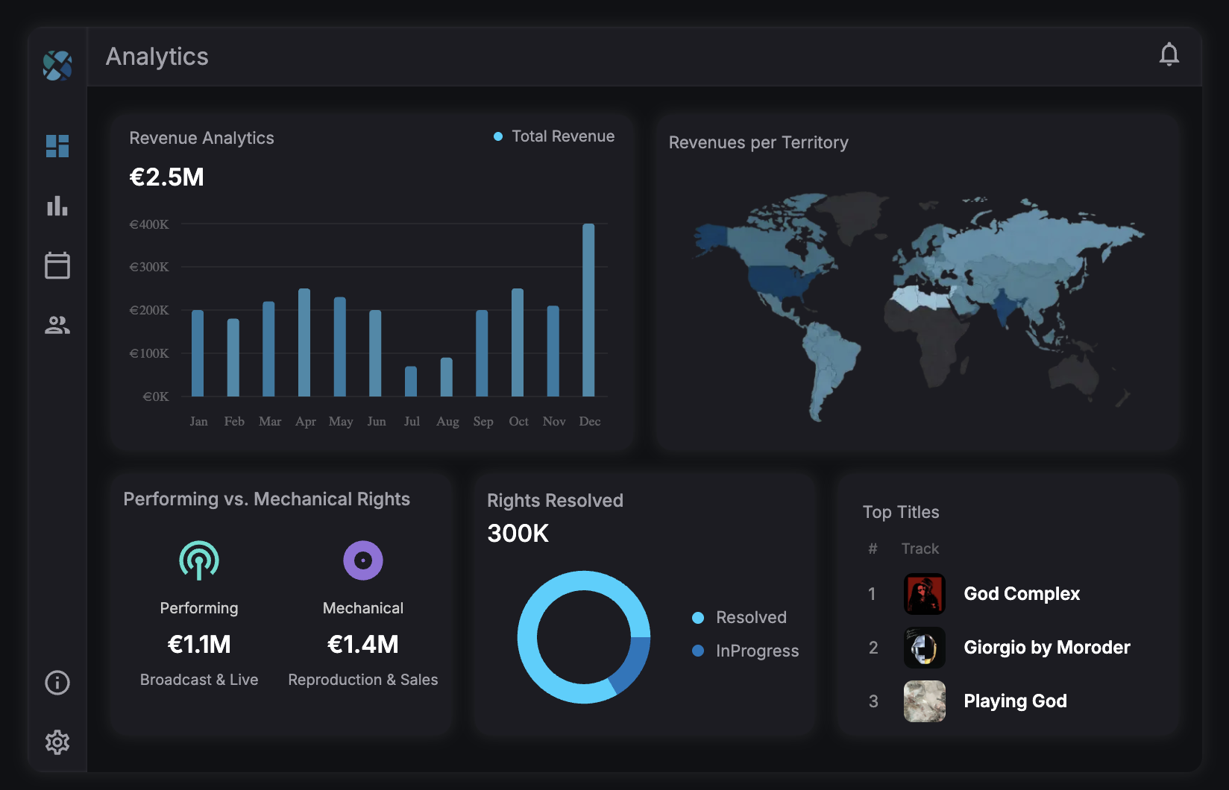Open the track God Complex
Viewport: 1229px width, 790px height.
(x=1022, y=594)
